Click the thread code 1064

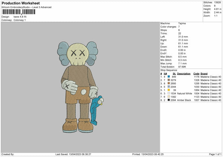pos(197,90)
